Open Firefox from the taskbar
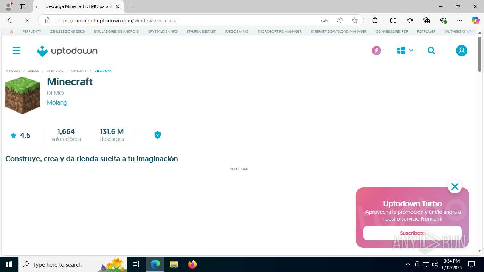 [x=192, y=264]
